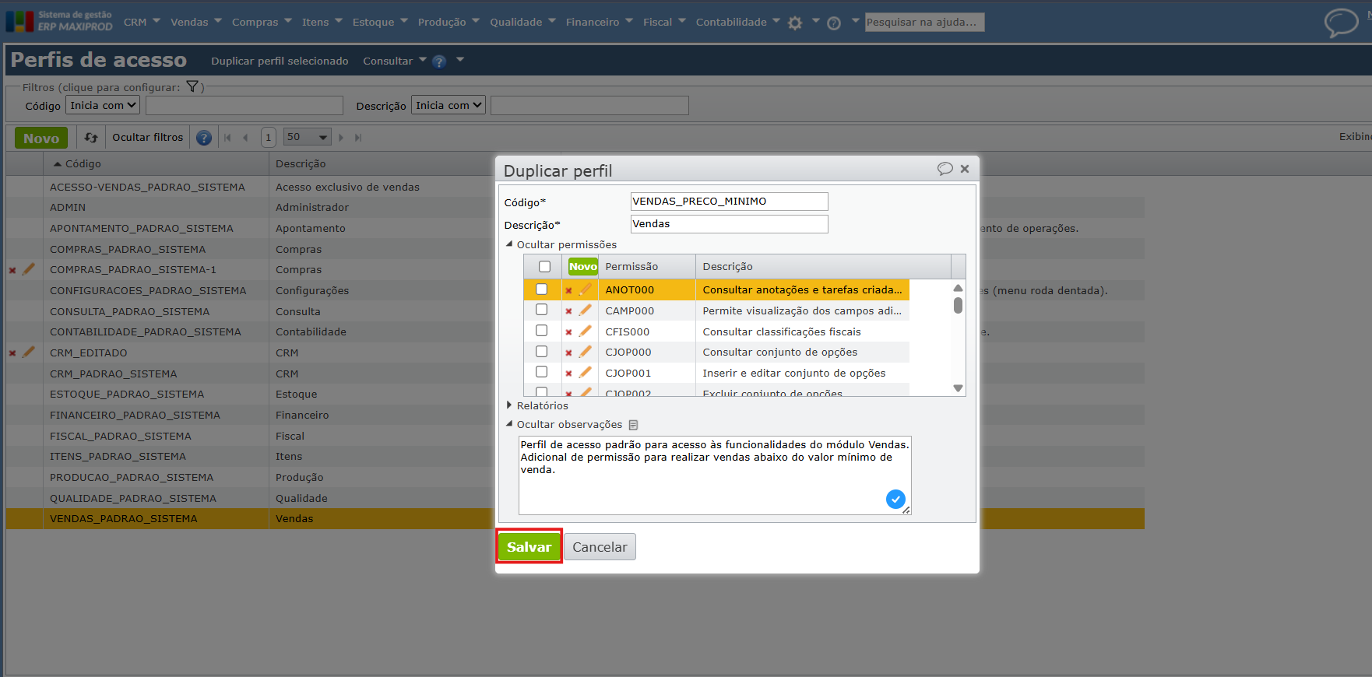Viewport: 1372px width, 677px height.
Task: Check the CJOP001 permission checkbox
Action: click(541, 372)
